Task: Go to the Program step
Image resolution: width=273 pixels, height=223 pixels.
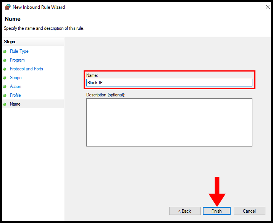Action: (x=17, y=60)
